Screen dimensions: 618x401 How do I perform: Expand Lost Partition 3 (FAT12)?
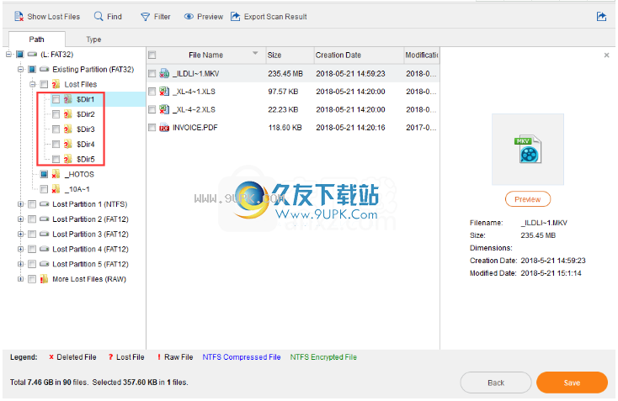coord(20,235)
